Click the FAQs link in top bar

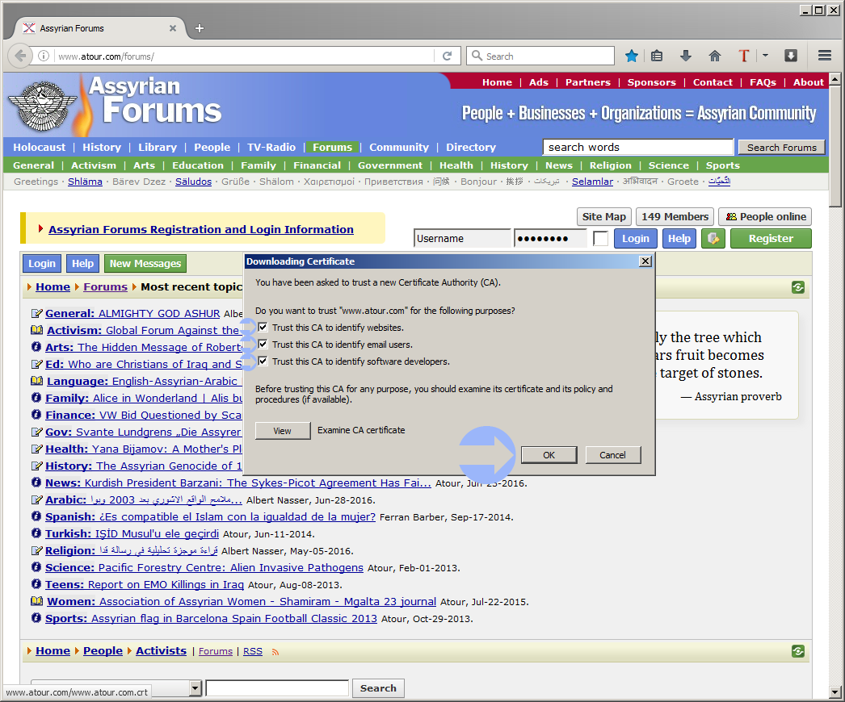pos(763,82)
